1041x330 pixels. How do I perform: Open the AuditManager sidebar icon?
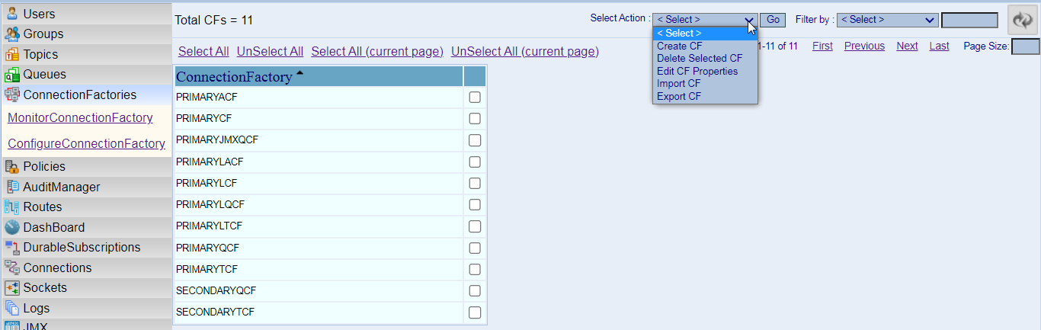click(11, 187)
